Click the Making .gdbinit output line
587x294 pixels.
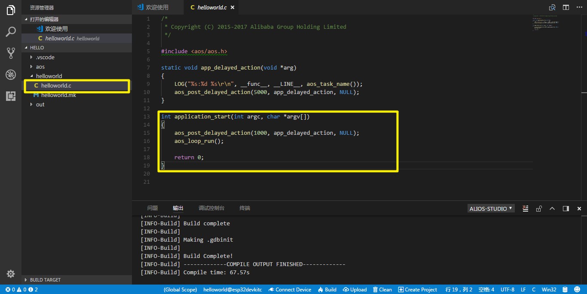click(x=187, y=239)
